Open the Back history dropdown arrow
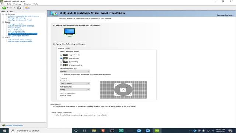The height and width of the screenshot is (133, 236). pyautogui.click(x=15, y=8)
